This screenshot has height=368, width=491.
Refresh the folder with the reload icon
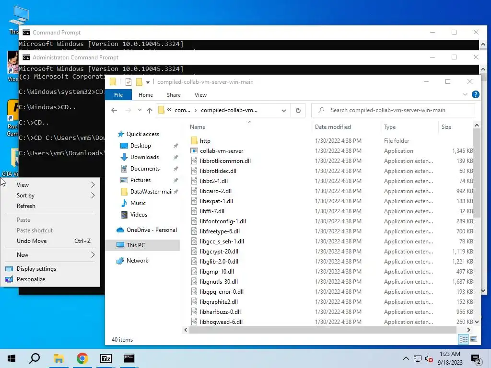click(298, 110)
